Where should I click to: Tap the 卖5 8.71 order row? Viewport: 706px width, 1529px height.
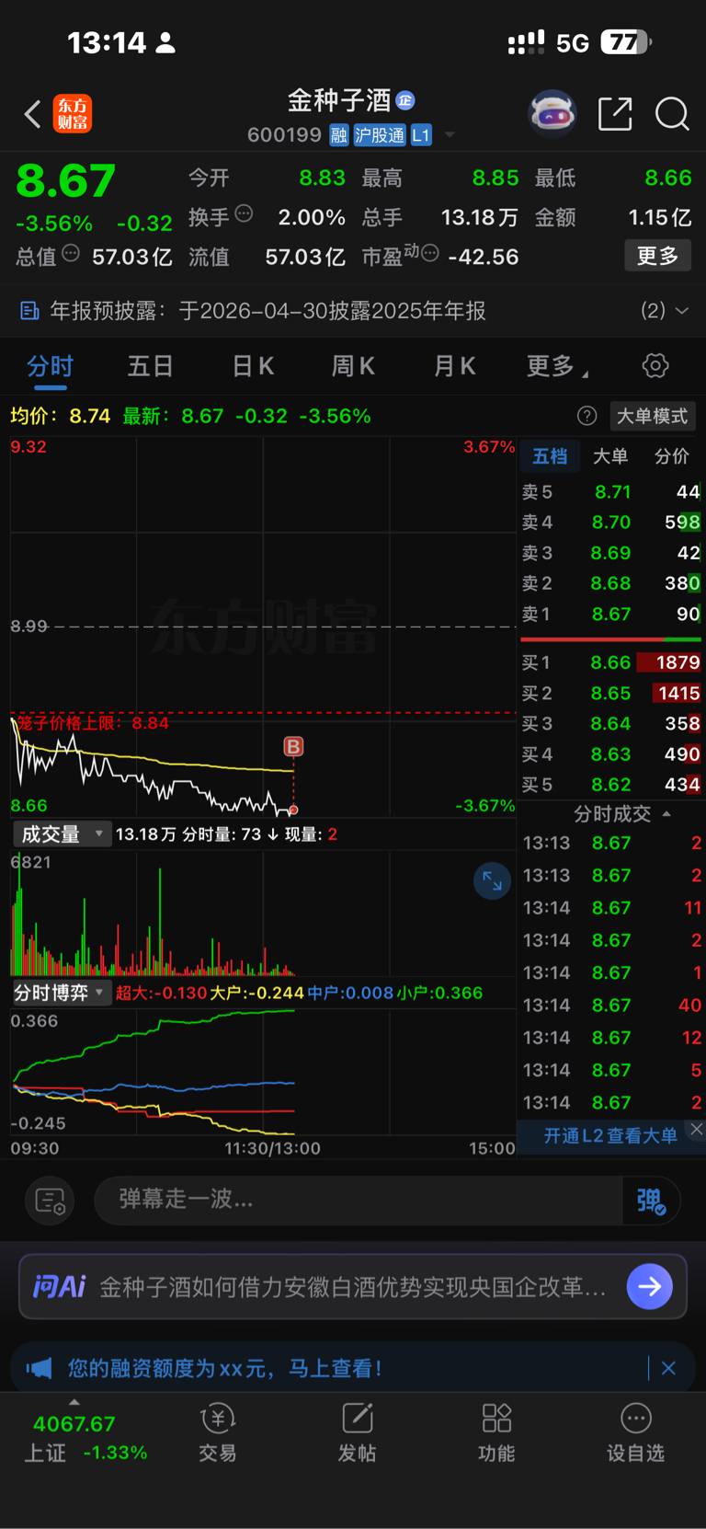[611, 492]
